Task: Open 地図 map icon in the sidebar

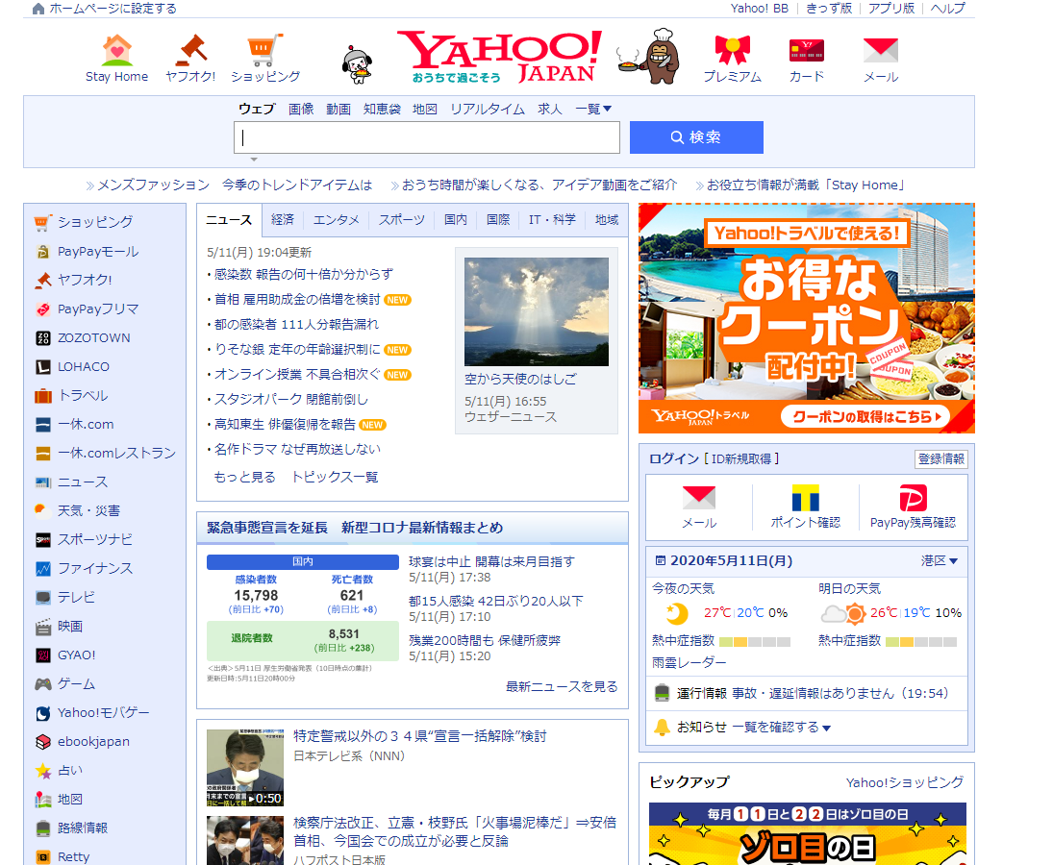Action: coord(43,800)
